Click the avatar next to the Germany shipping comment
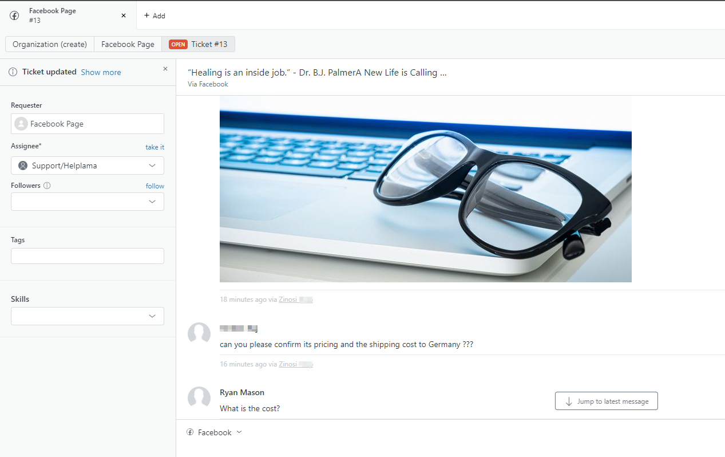 coord(199,333)
